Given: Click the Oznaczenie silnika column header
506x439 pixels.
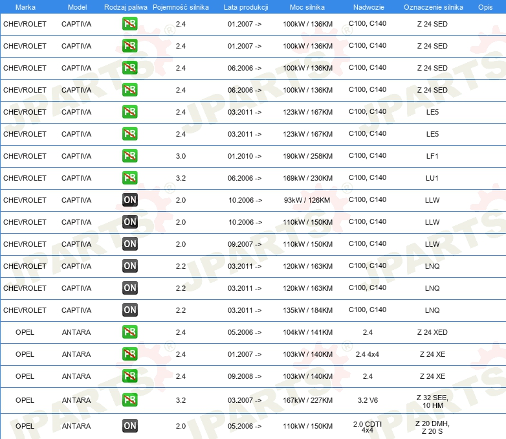Looking at the screenshot, I should coord(433,6).
